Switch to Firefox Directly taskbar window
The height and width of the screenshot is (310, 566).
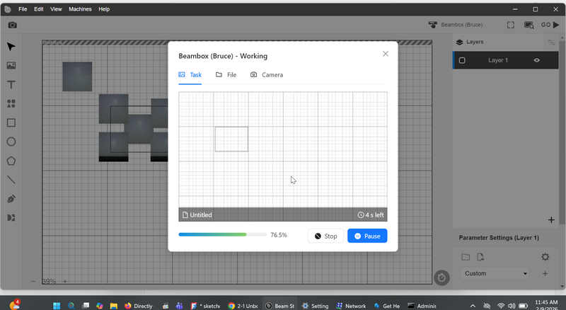(139, 306)
